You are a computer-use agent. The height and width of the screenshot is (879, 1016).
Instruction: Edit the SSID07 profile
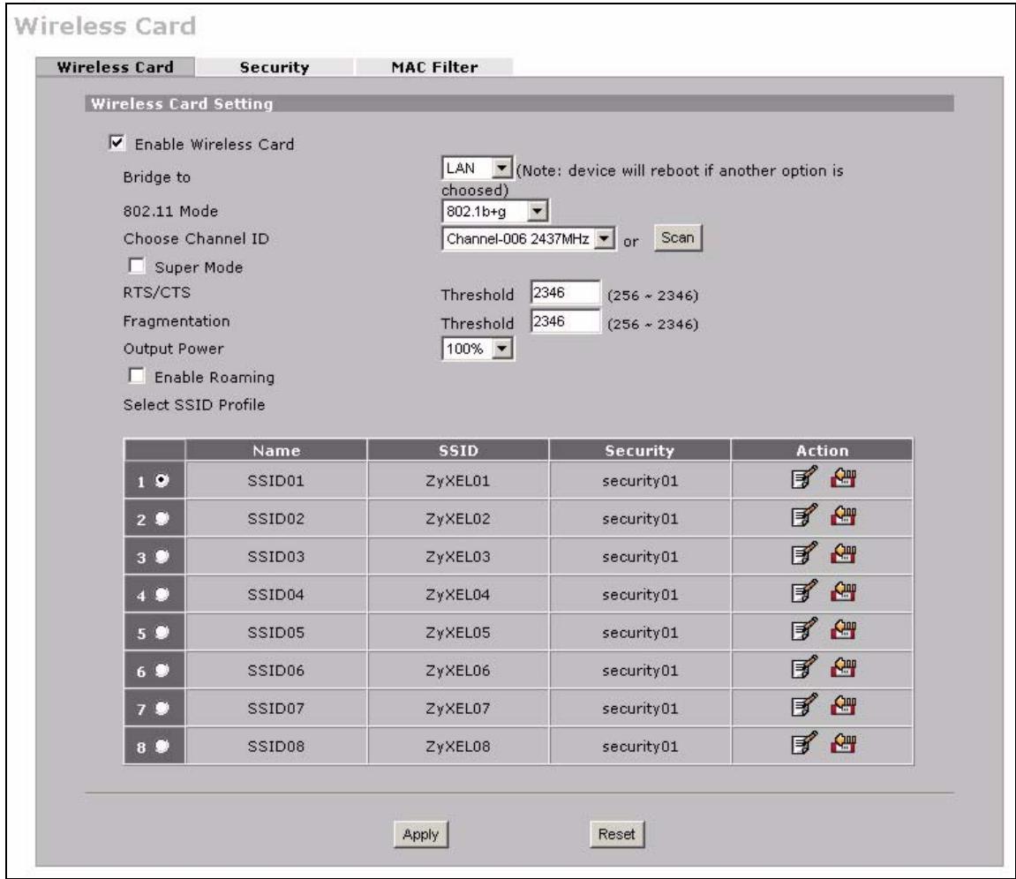tap(804, 706)
